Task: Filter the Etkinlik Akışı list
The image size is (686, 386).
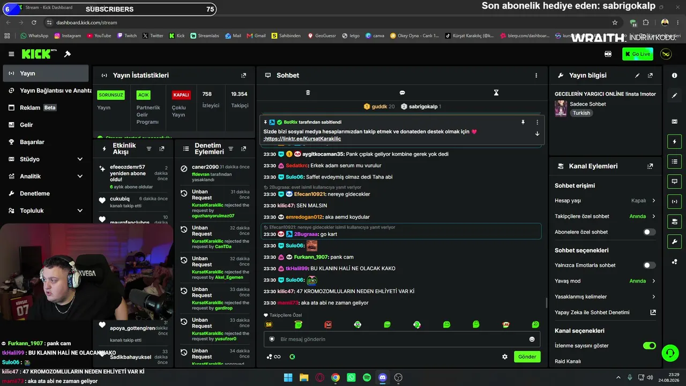Action: pos(149,149)
